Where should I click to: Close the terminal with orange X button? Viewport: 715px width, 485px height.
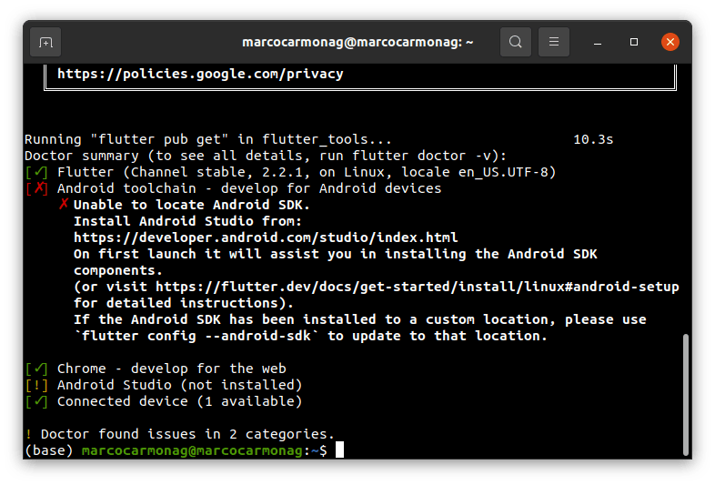[670, 42]
